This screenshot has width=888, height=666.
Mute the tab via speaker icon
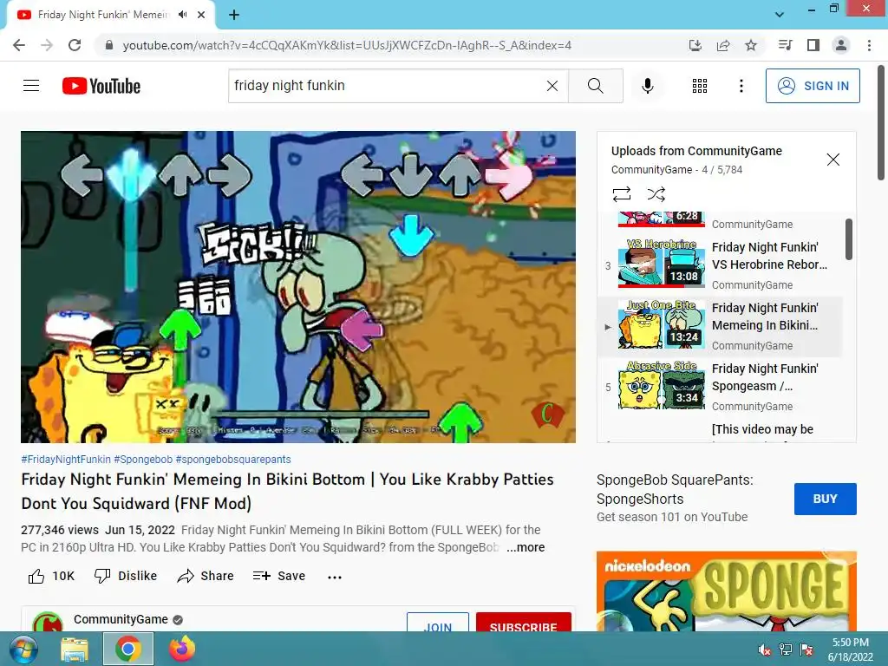[182, 15]
